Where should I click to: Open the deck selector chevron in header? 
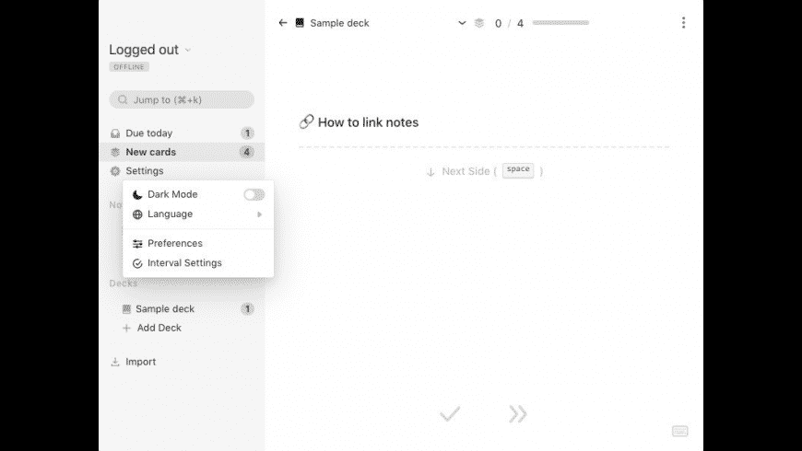[462, 23]
